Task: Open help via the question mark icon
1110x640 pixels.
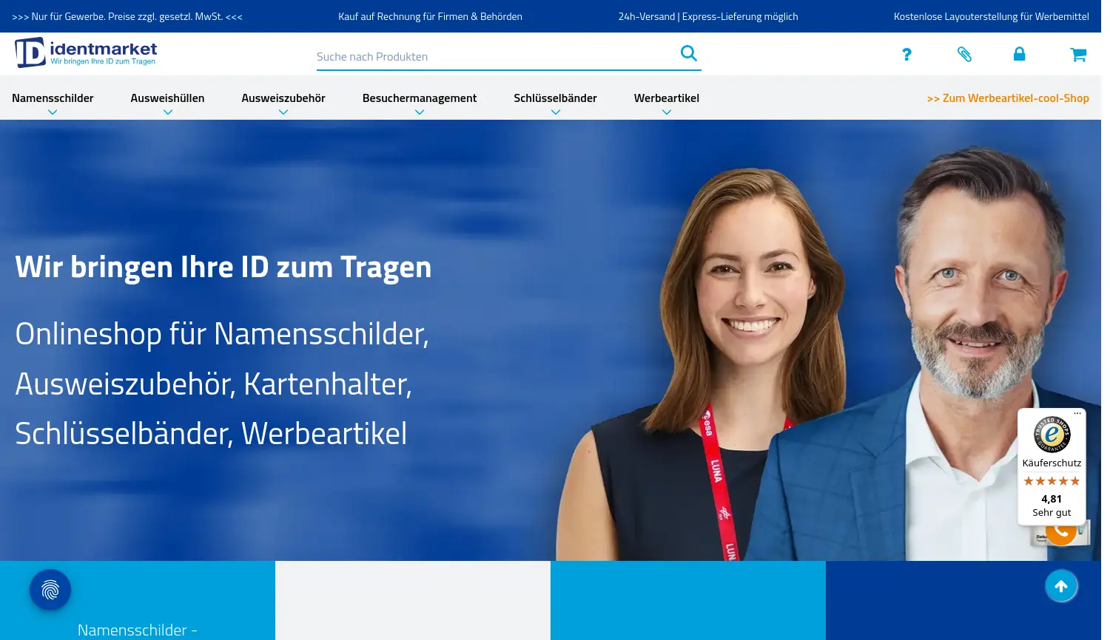Action: (x=906, y=54)
